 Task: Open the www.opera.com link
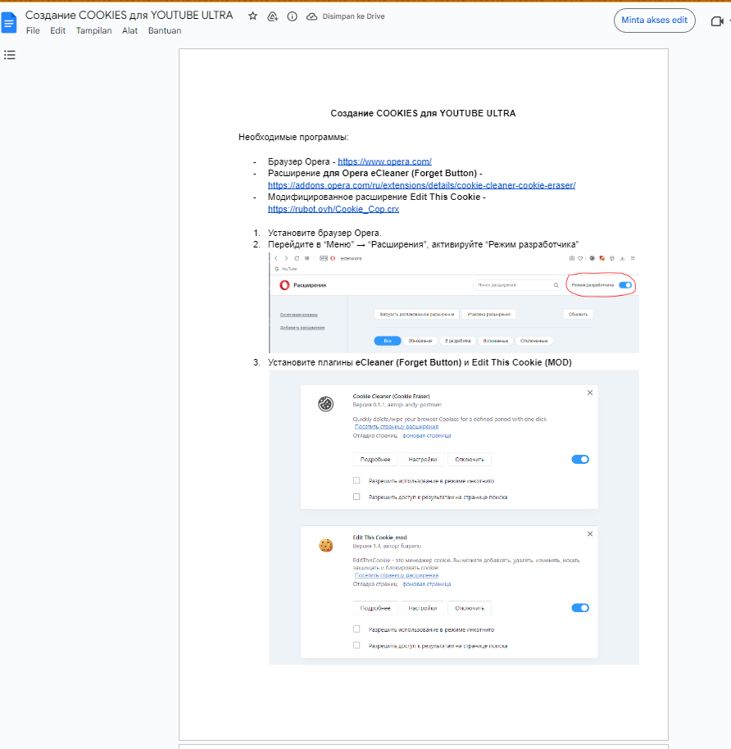pos(384,161)
